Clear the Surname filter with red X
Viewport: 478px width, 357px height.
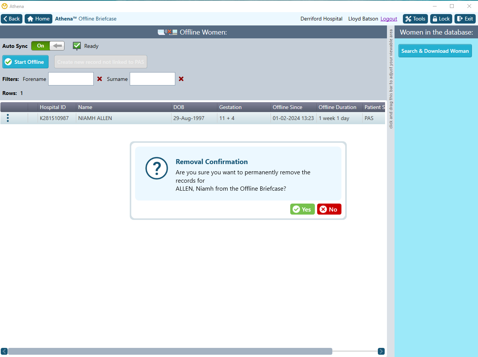point(181,79)
